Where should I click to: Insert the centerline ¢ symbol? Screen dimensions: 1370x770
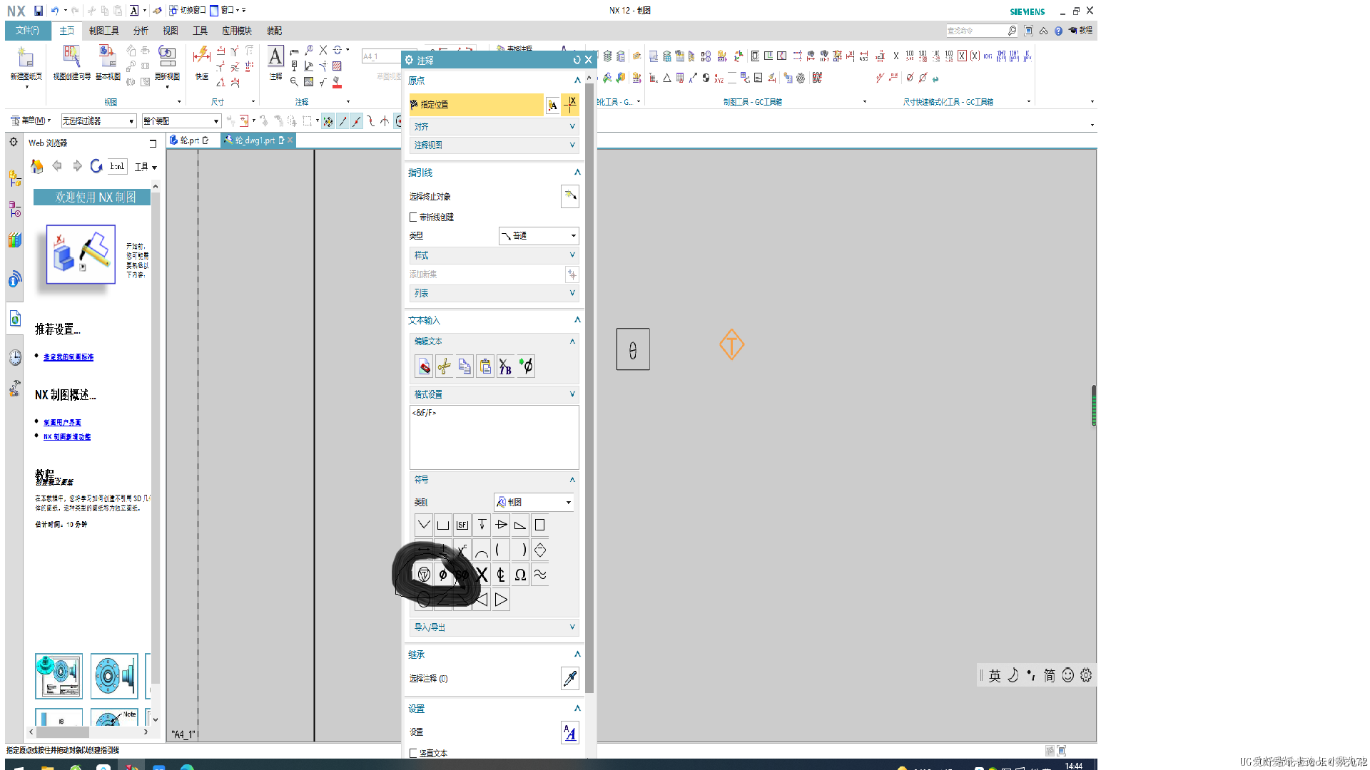501,575
